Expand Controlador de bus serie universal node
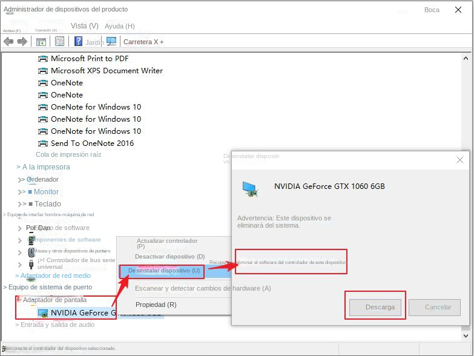Screen dimensions: 474x356 [19, 265]
